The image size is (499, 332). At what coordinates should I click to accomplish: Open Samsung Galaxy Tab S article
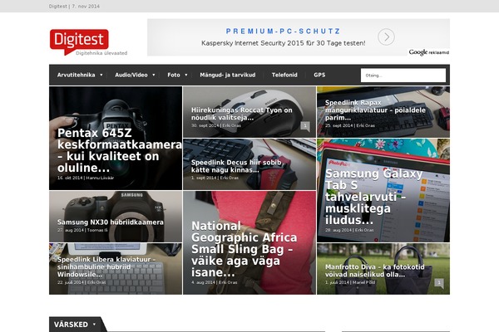pos(373,197)
